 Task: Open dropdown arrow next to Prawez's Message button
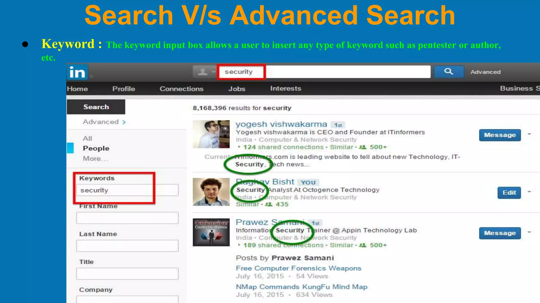coord(529,232)
